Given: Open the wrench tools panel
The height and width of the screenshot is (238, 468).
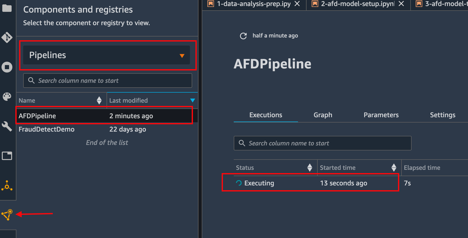Looking at the screenshot, I should coord(7,126).
